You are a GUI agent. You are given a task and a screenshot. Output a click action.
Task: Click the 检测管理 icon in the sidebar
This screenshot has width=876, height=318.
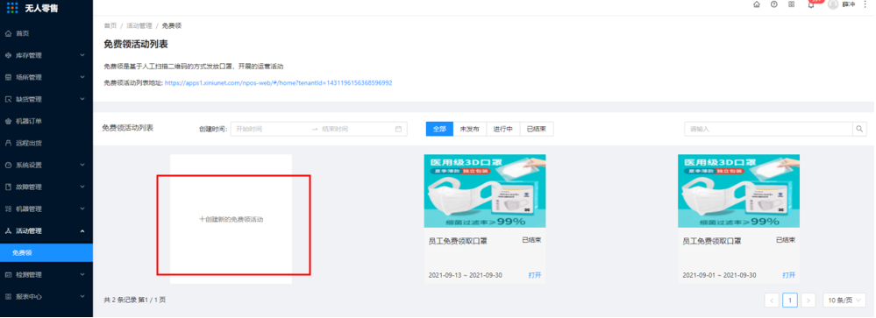pos(8,274)
